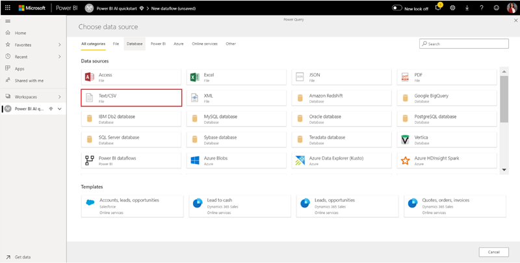Expand the Recent flyout chevron
The image size is (520, 263).
[60, 57]
